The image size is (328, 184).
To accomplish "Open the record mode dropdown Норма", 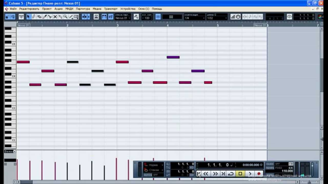I will click(x=154, y=165).
